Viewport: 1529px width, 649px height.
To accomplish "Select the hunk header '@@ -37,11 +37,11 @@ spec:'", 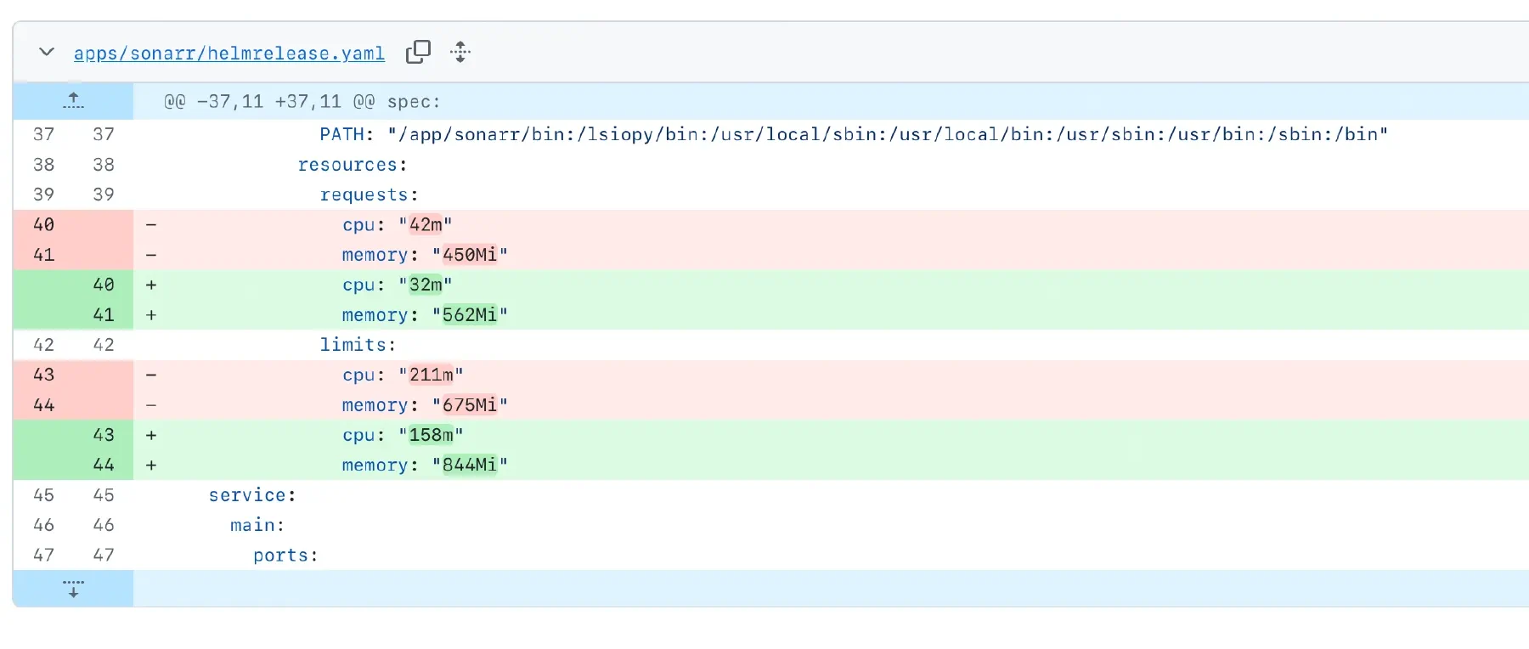I will [x=302, y=102].
